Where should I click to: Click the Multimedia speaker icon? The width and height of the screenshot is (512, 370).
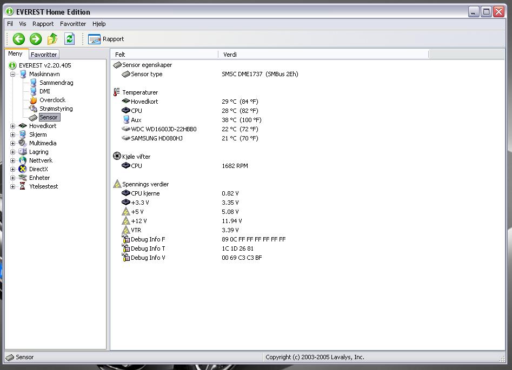pyautogui.click(x=22, y=143)
